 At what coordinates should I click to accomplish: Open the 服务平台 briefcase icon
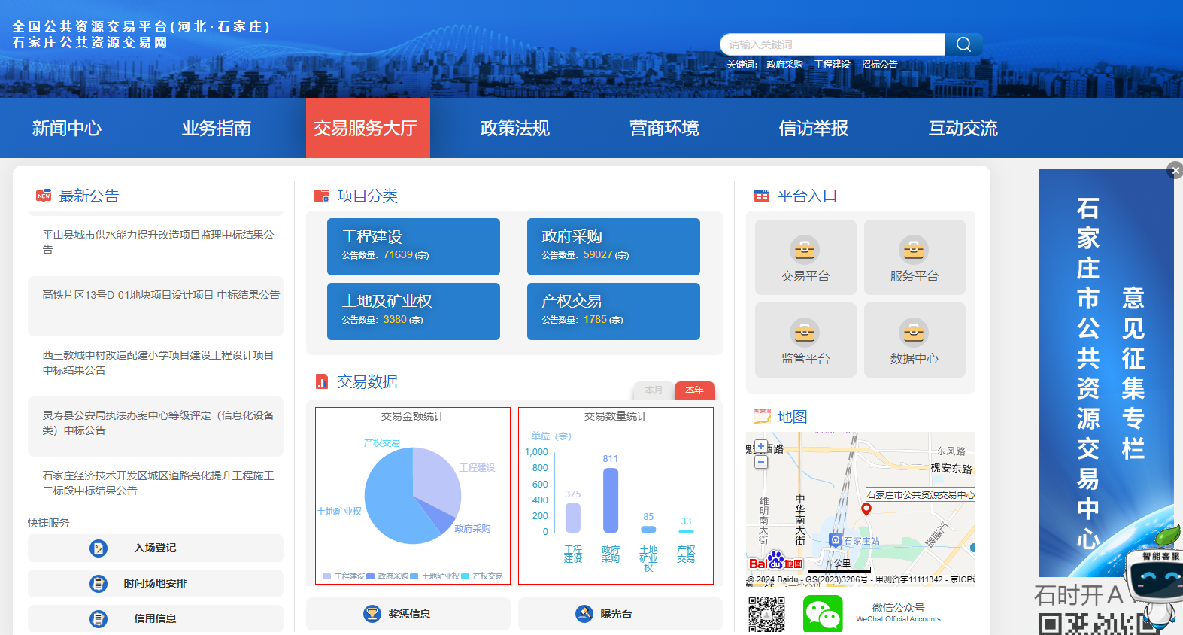point(914,249)
